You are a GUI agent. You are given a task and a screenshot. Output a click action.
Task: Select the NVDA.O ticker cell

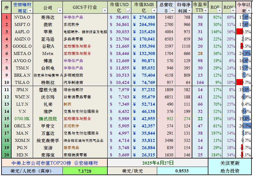point(22,17)
